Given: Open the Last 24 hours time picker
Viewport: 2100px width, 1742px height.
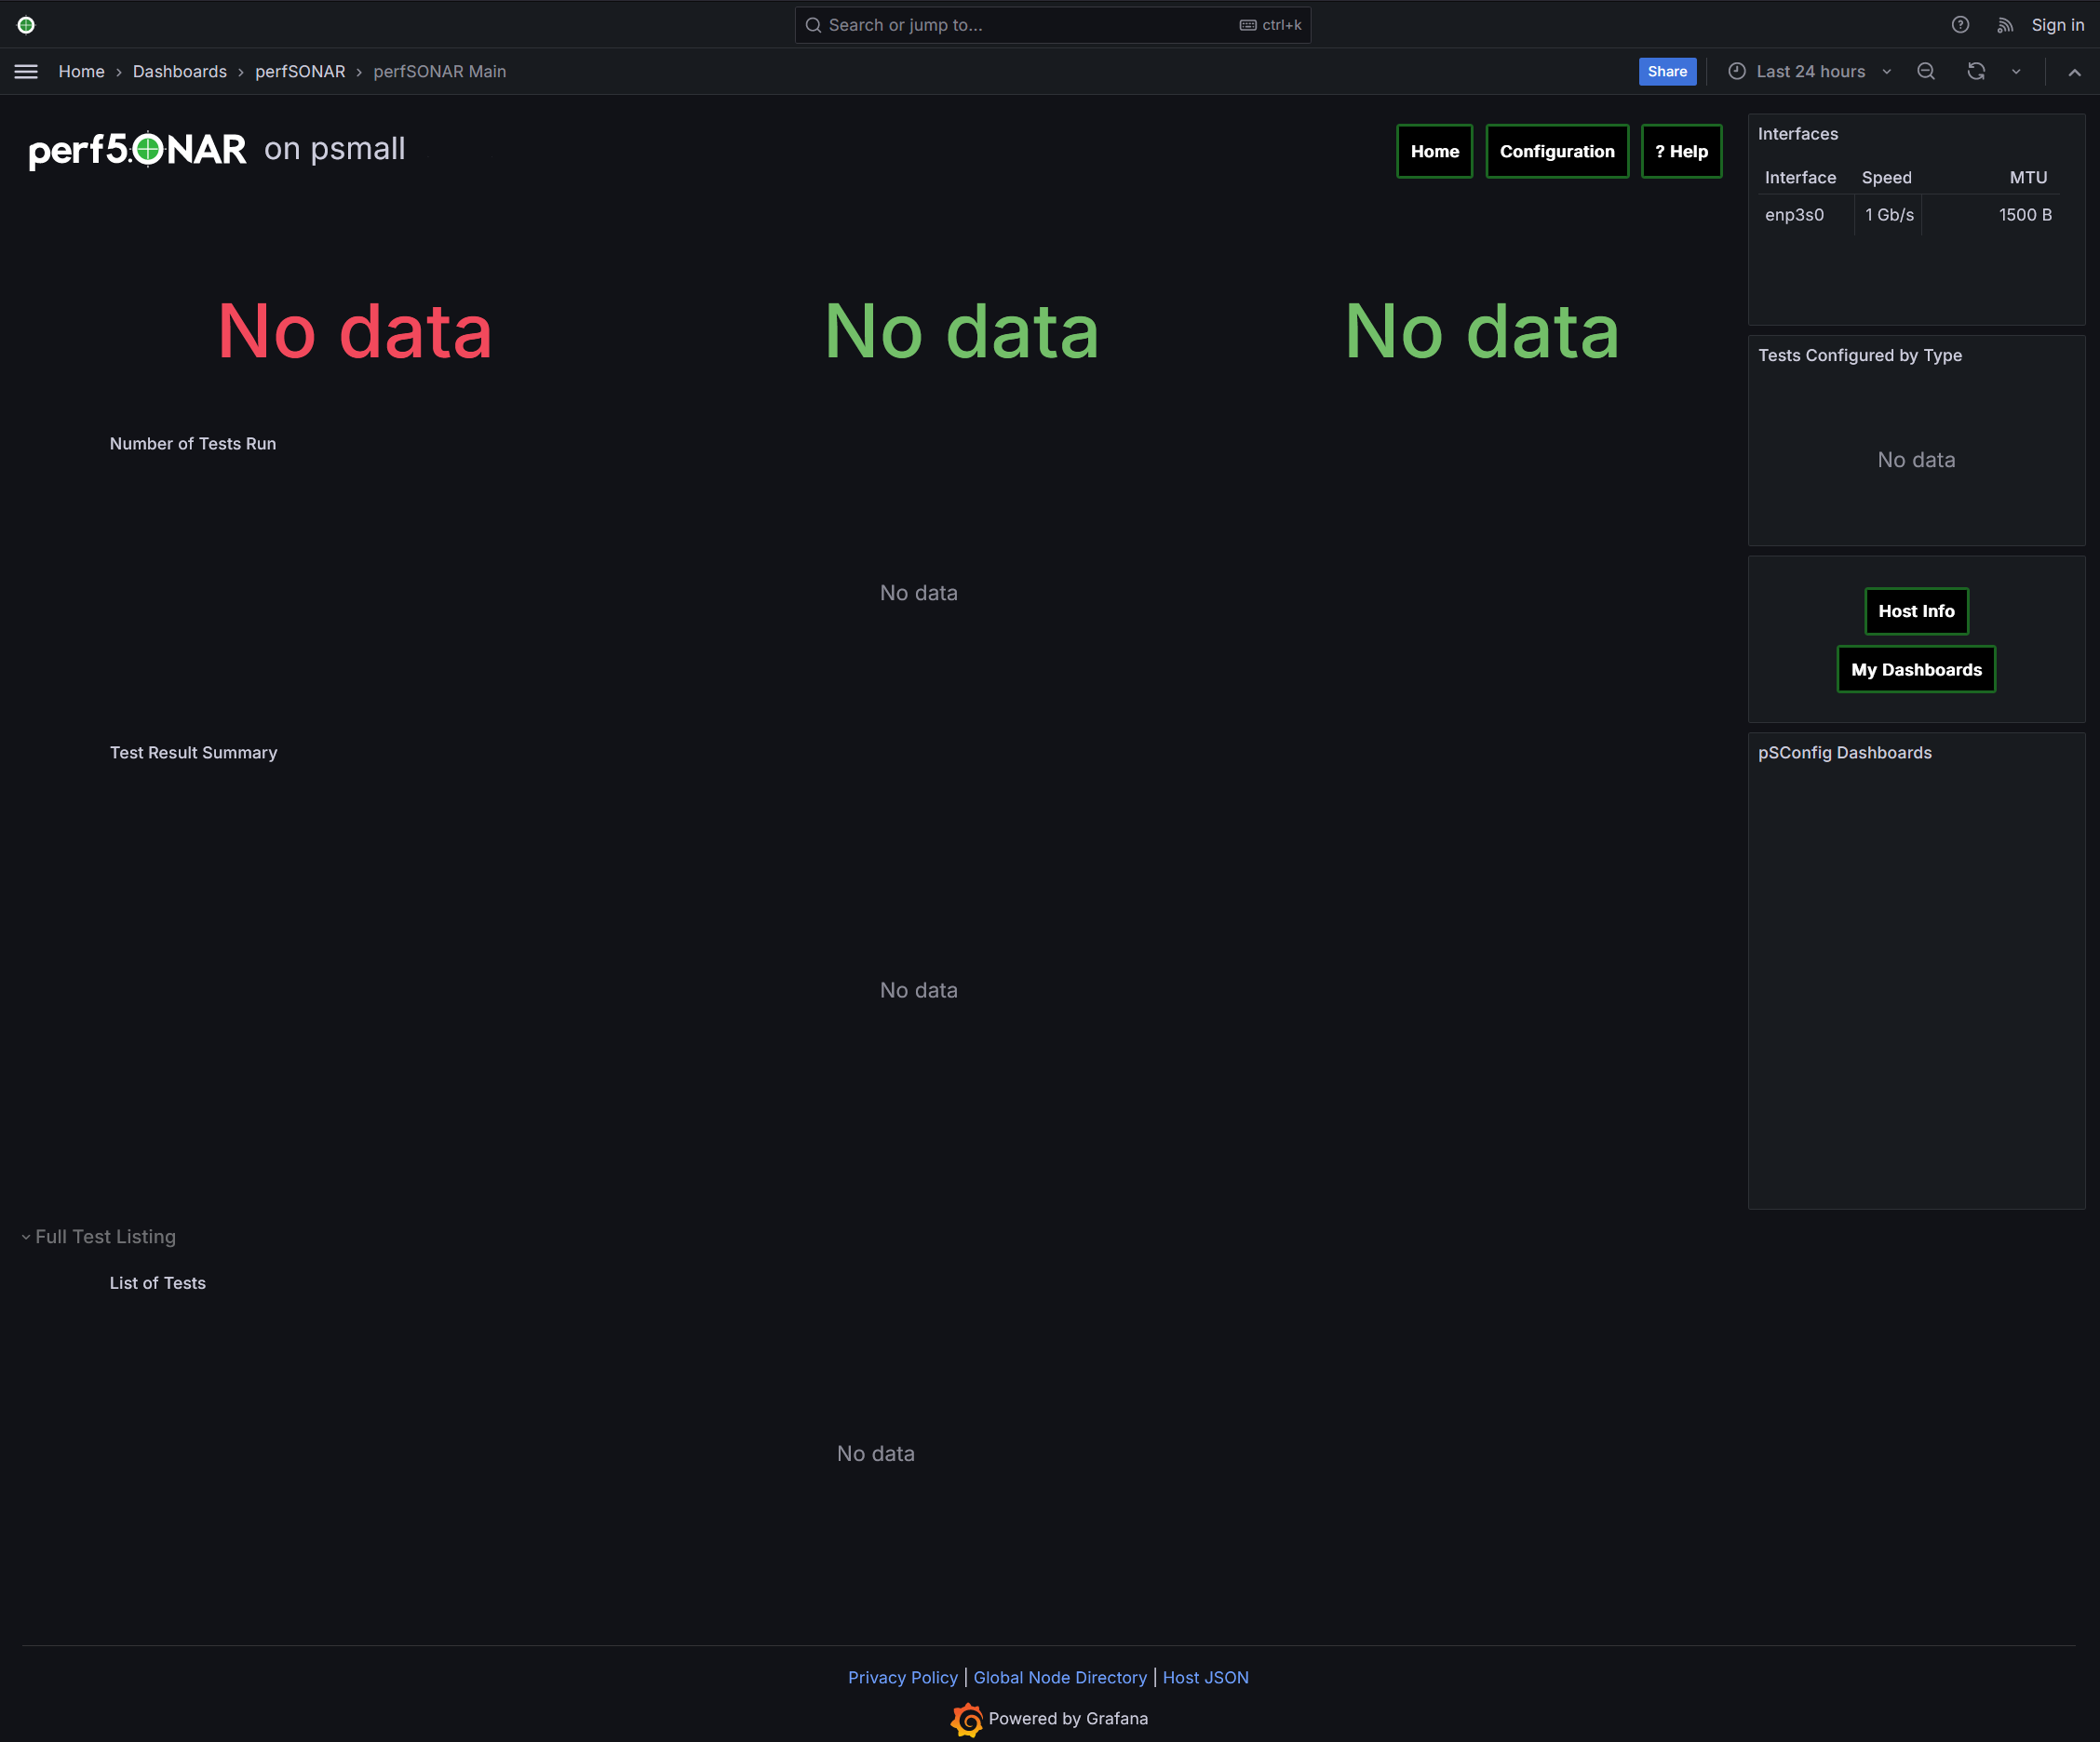Looking at the screenshot, I should coord(1810,72).
